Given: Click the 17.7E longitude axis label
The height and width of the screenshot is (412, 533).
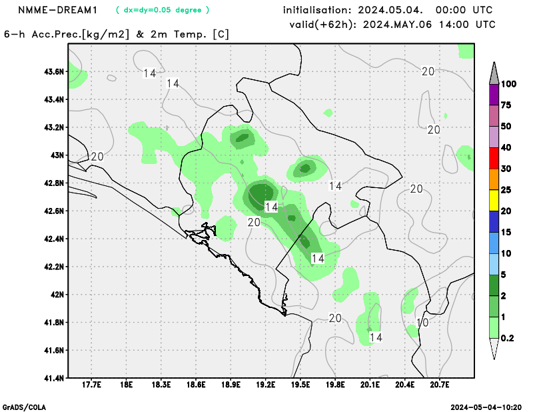Looking at the screenshot, I should [x=91, y=385].
